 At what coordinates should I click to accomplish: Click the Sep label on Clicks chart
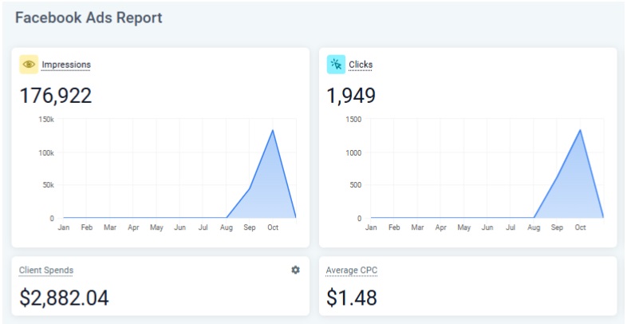pos(557,227)
